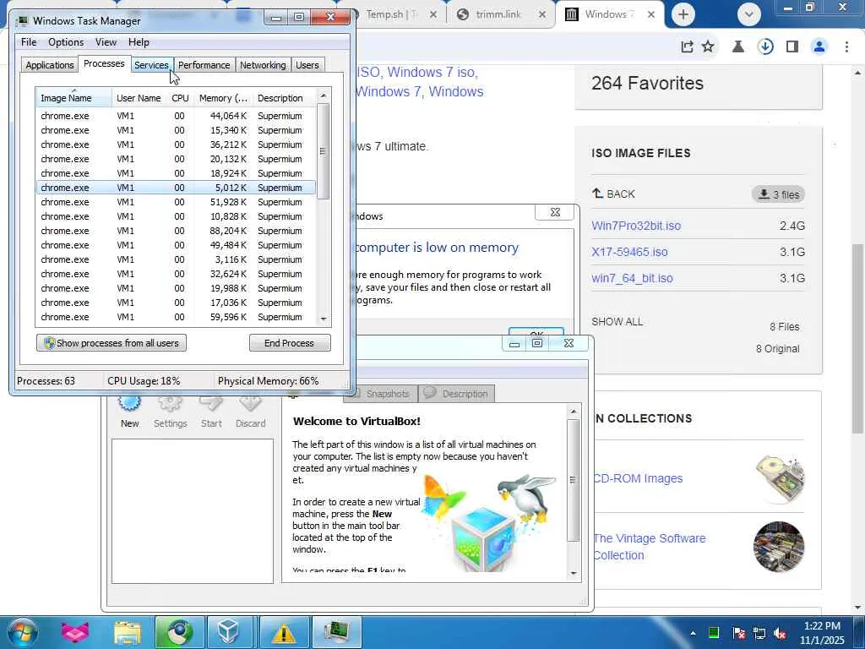Show hidden tray icons arrow

[x=693, y=633]
